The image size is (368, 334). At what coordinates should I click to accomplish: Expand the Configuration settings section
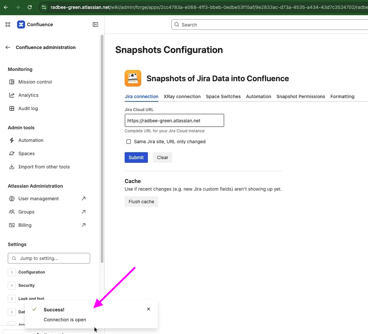[x=12, y=272]
